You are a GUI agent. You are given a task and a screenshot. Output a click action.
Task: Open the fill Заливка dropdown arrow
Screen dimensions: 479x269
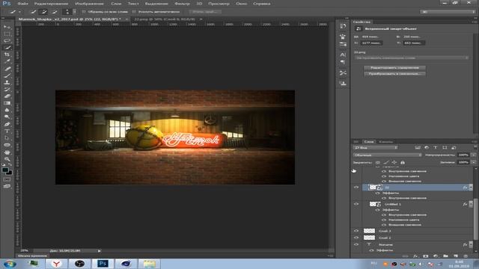tap(474, 162)
